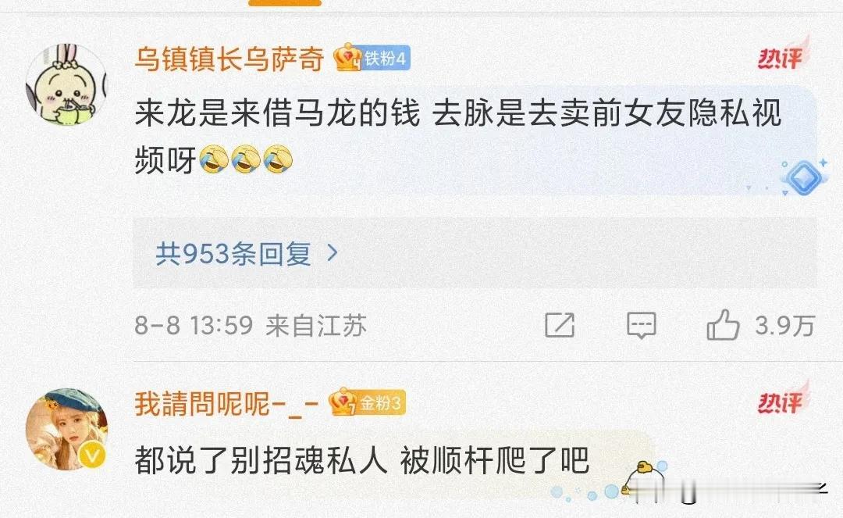Like the comment with 3.9万 likes
Viewport: 843px width, 518px height.
click(723, 324)
